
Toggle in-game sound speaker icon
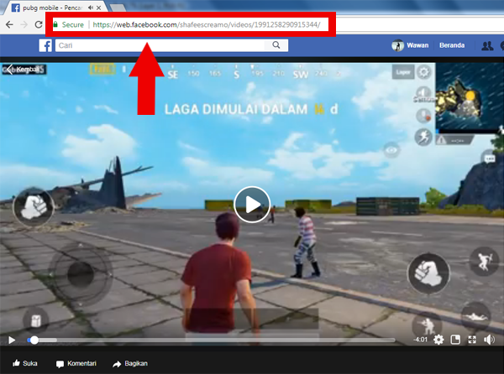coord(423,94)
